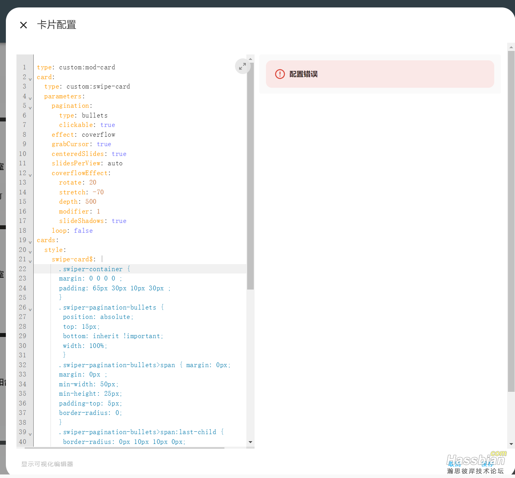Click the dialog's outer vertical scrollbar thumb
The width and height of the screenshot is (515, 478).
(511, 221)
